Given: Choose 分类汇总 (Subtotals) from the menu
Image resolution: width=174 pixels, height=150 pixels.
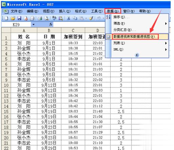Looking at the screenshot, I should click(x=137, y=30).
